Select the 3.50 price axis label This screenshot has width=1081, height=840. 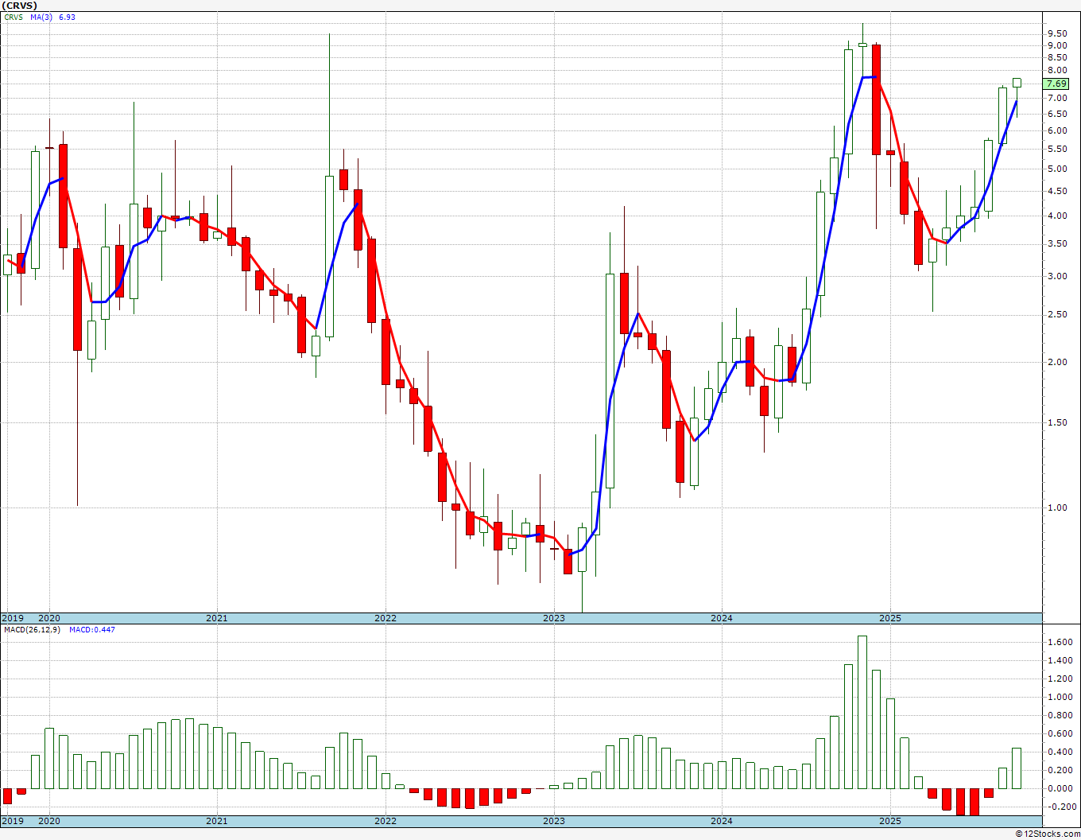tap(1056, 243)
